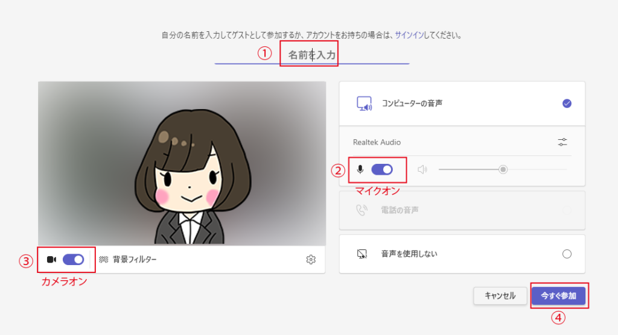Click the phone audio handset icon
The height and width of the screenshot is (335, 618).
362,210
